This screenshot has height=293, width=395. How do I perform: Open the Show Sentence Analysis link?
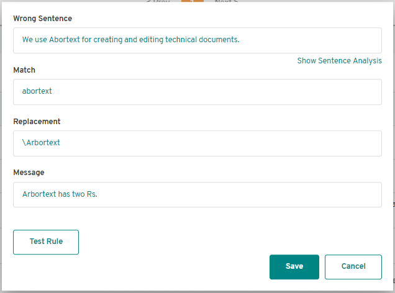[339, 61]
